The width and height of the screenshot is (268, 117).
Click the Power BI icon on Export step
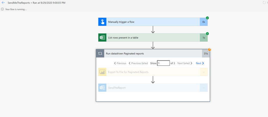(102, 72)
